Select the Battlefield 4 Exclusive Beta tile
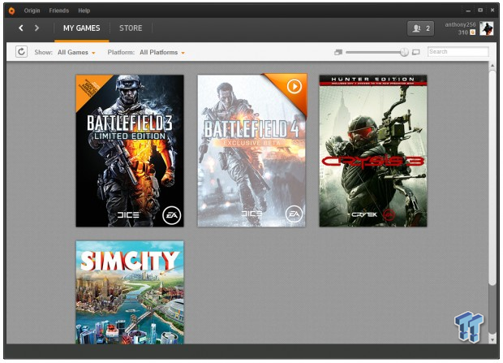503x363 pixels. pos(251,151)
